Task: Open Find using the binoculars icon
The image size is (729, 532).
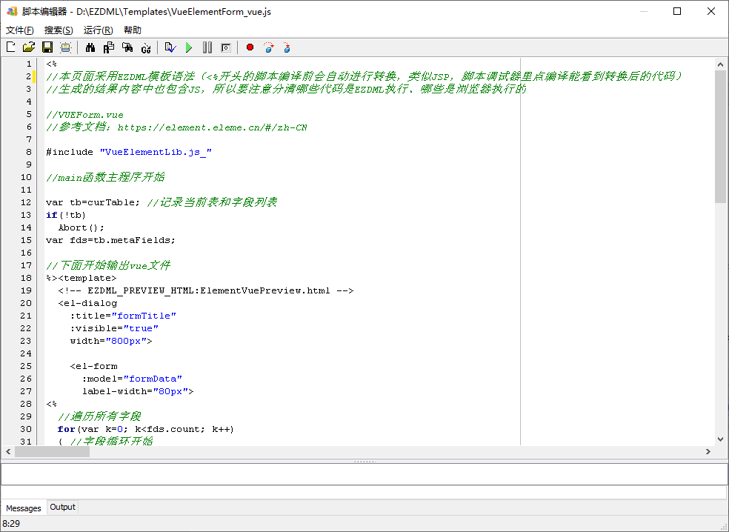Action: coord(90,47)
